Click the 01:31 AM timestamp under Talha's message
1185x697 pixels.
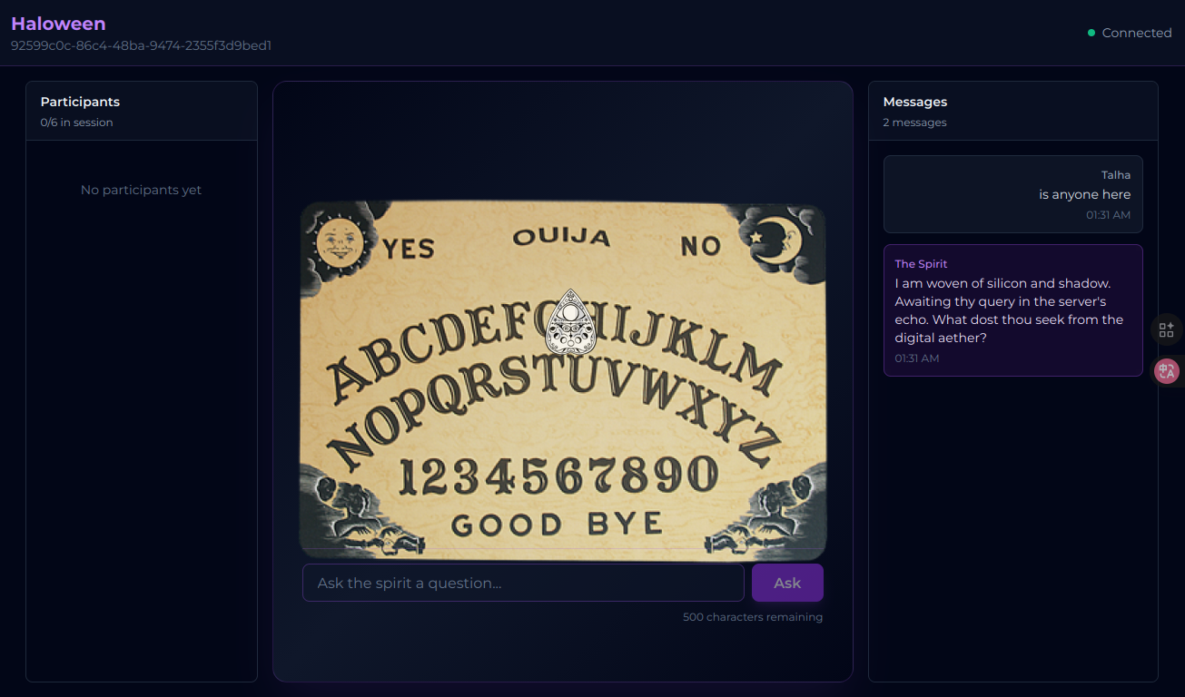click(1108, 215)
